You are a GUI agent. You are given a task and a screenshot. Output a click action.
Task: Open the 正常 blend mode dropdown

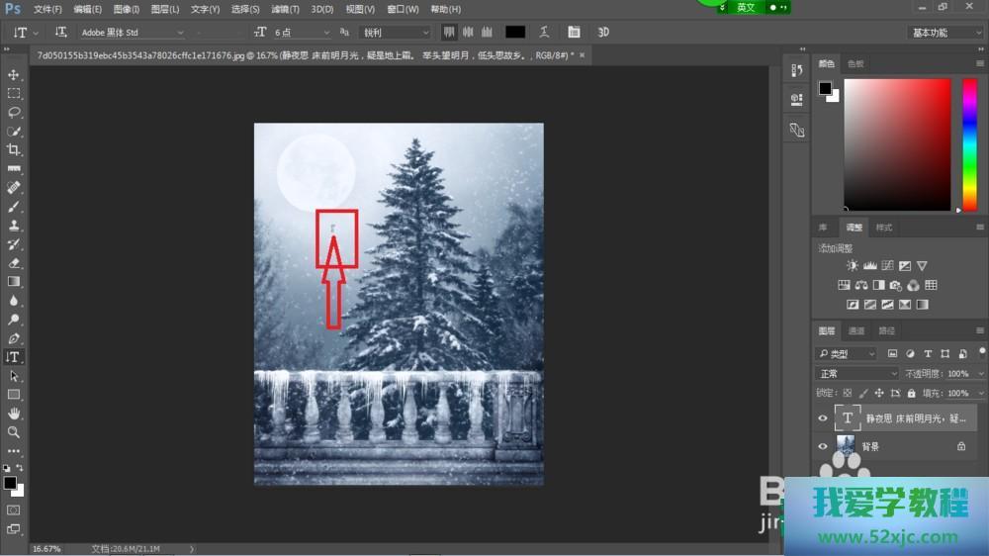pyautogui.click(x=856, y=374)
